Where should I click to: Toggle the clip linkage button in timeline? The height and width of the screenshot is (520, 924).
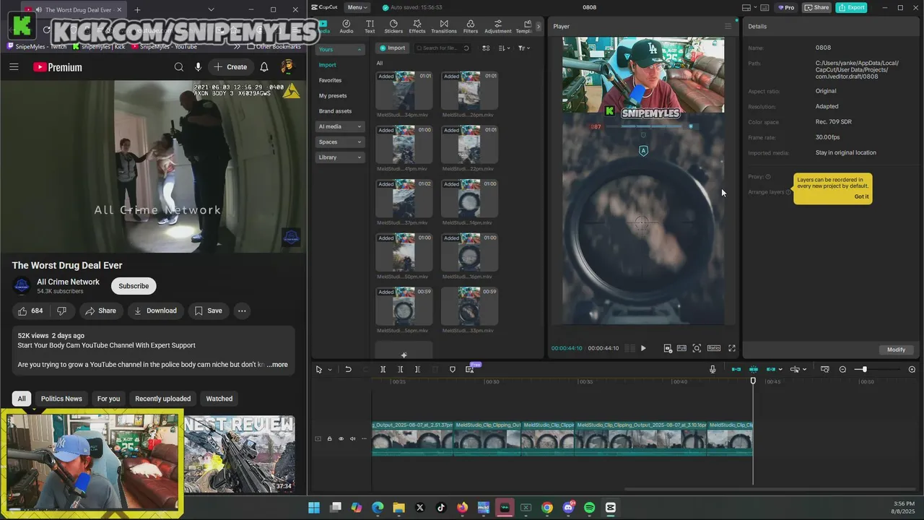point(770,369)
